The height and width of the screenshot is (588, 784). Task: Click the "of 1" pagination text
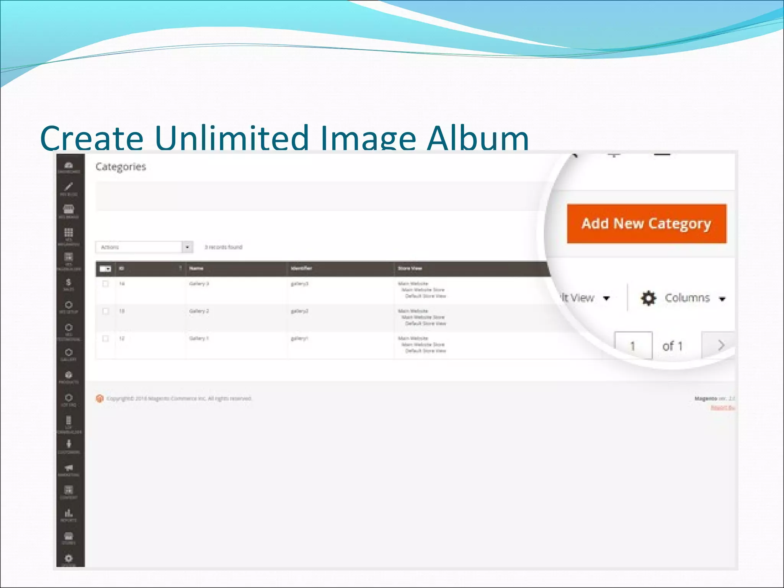[x=673, y=346]
